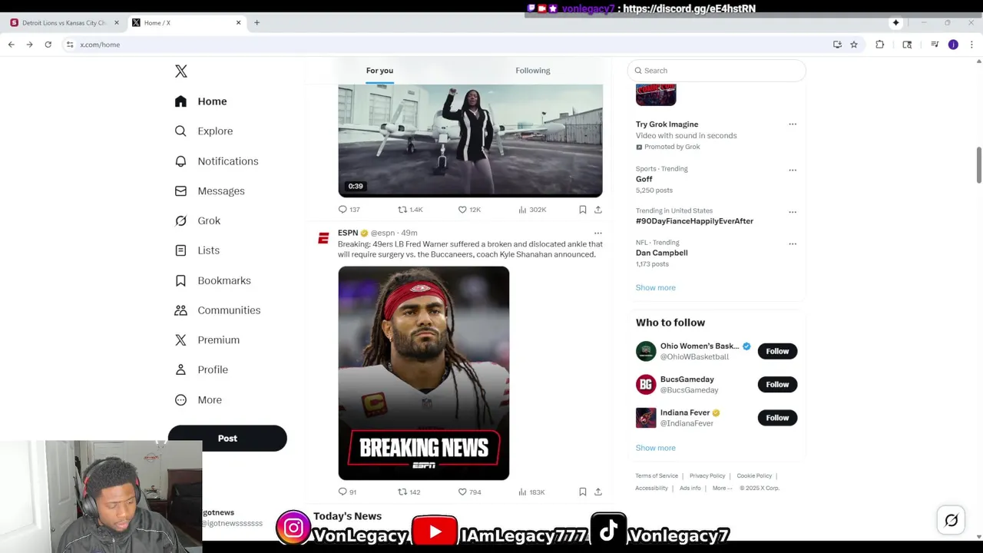Open Terms of Service link
Viewport: 983px width, 553px height.
coord(657,476)
